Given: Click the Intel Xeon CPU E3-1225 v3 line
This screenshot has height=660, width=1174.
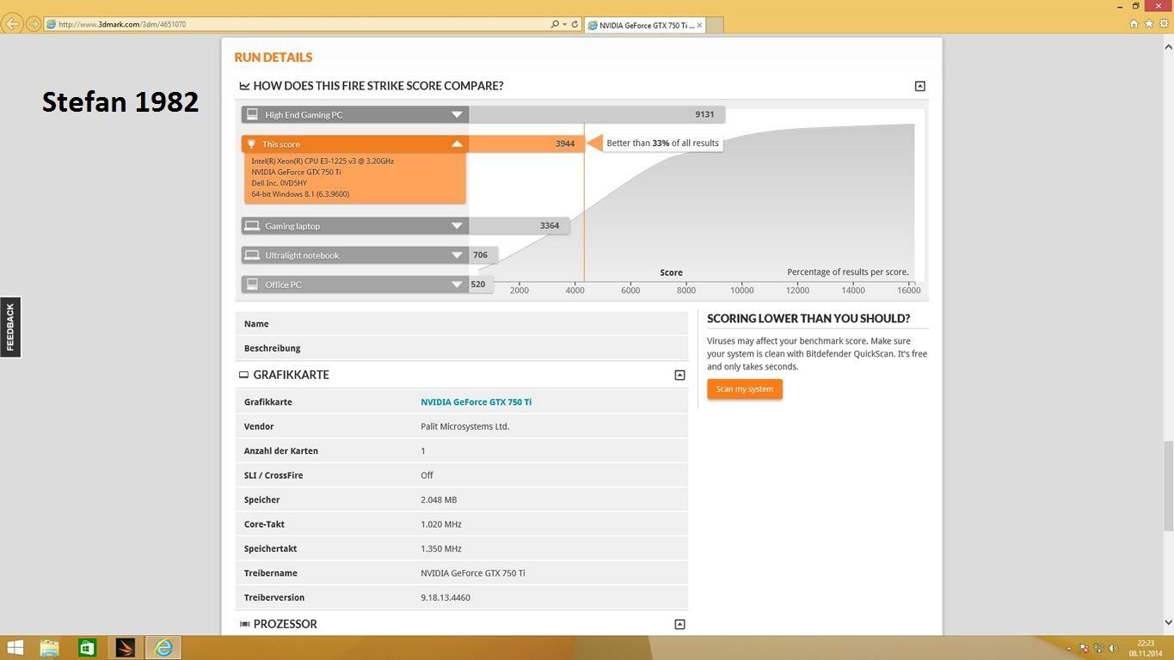Looking at the screenshot, I should pyautogui.click(x=323, y=161).
